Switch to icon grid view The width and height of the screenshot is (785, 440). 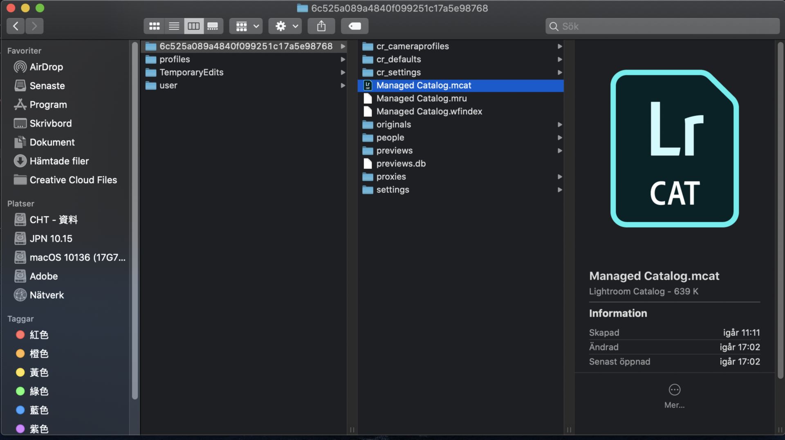154,26
